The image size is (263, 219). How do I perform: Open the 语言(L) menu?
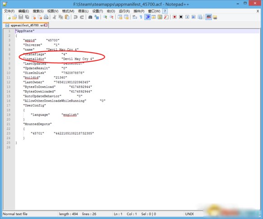(83, 11)
